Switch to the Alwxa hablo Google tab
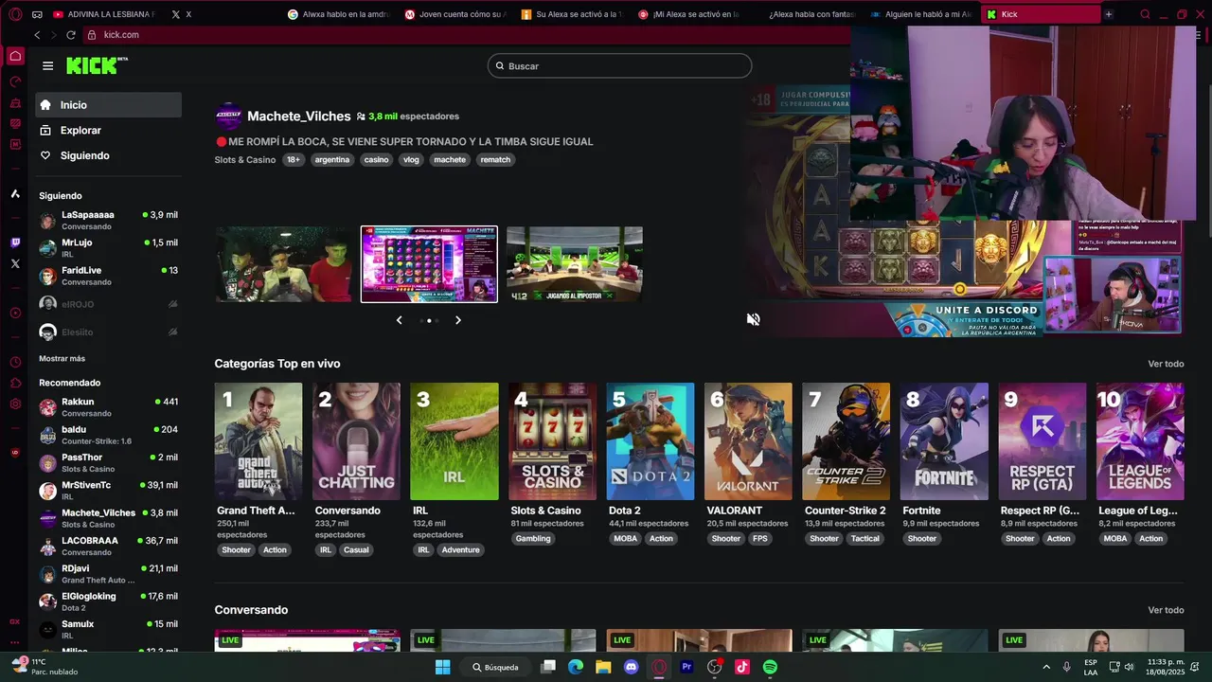 click(338, 14)
